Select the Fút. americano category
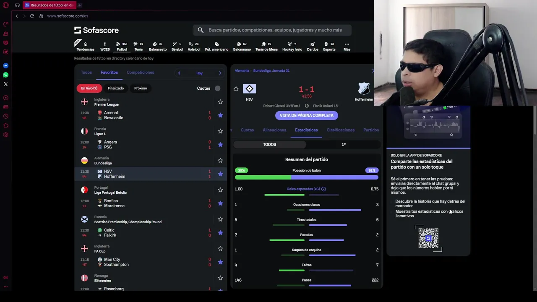The height and width of the screenshot is (302, 537). (x=216, y=46)
